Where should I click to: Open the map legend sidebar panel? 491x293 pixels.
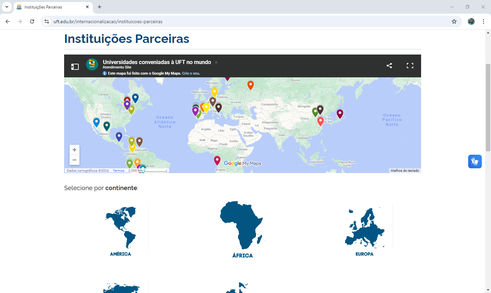coord(75,67)
